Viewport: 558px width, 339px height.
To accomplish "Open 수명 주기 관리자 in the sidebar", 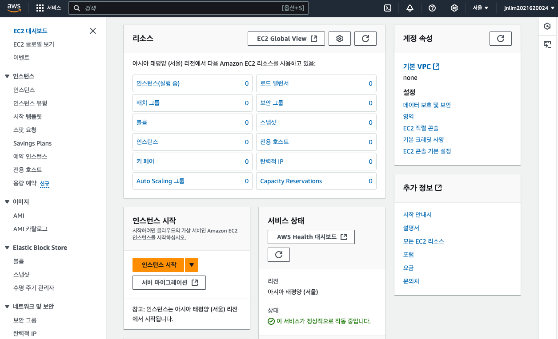I will [34, 288].
